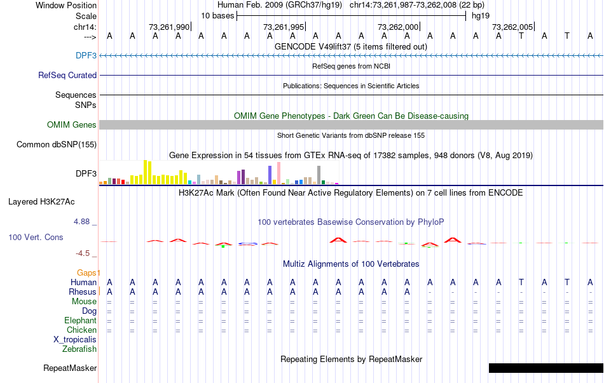
Task: Open RefSeq genes from NCBI title
Action: pyautogui.click(x=351, y=66)
